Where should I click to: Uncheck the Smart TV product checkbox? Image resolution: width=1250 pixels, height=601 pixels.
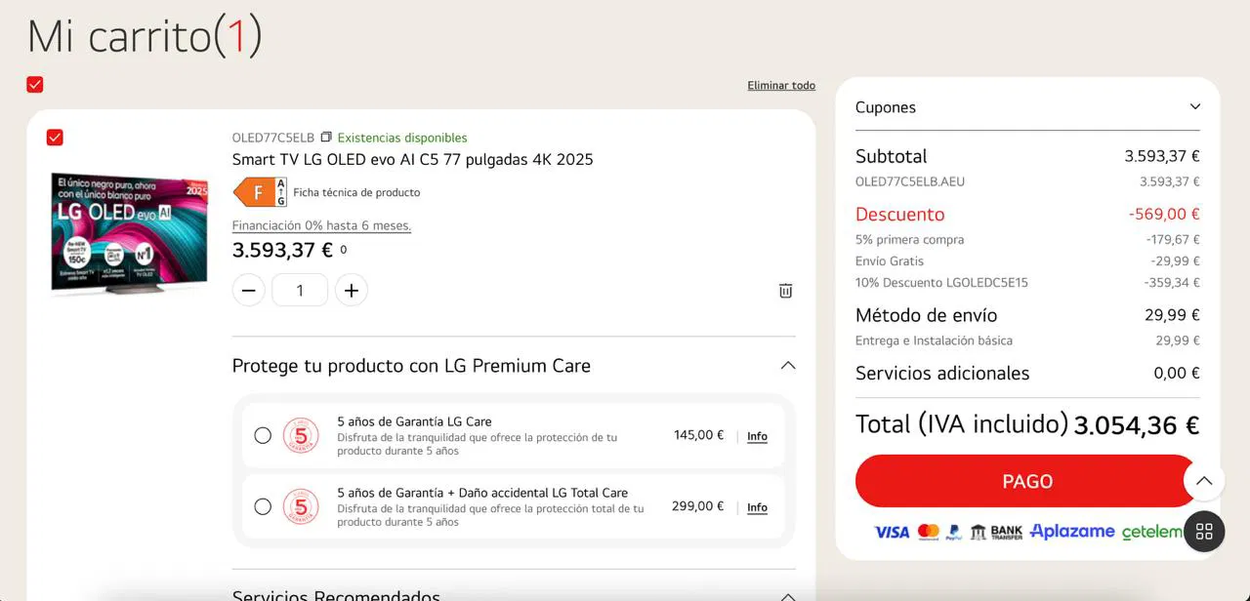pyautogui.click(x=55, y=138)
